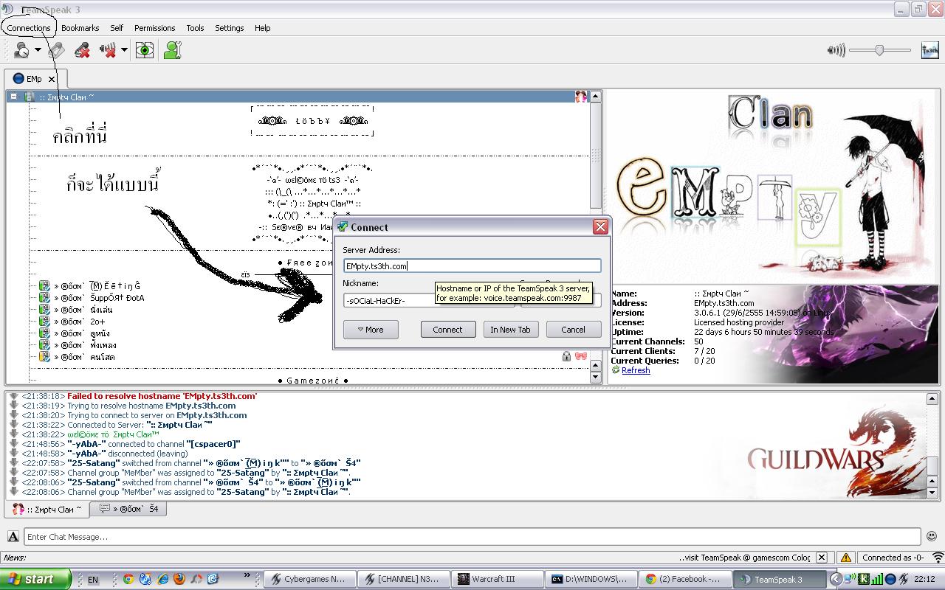Collapse the Σmρtч Clαи server tree
The height and width of the screenshot is (590, 945).
coord(13,97)
